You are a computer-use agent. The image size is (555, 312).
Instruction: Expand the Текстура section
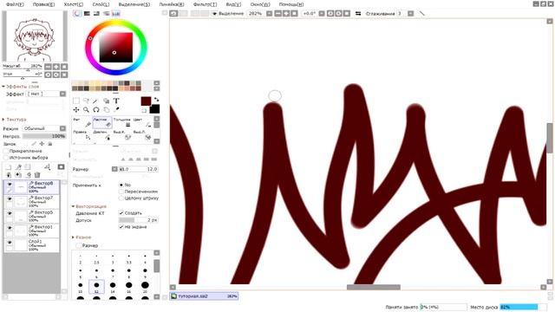point(3,120)
